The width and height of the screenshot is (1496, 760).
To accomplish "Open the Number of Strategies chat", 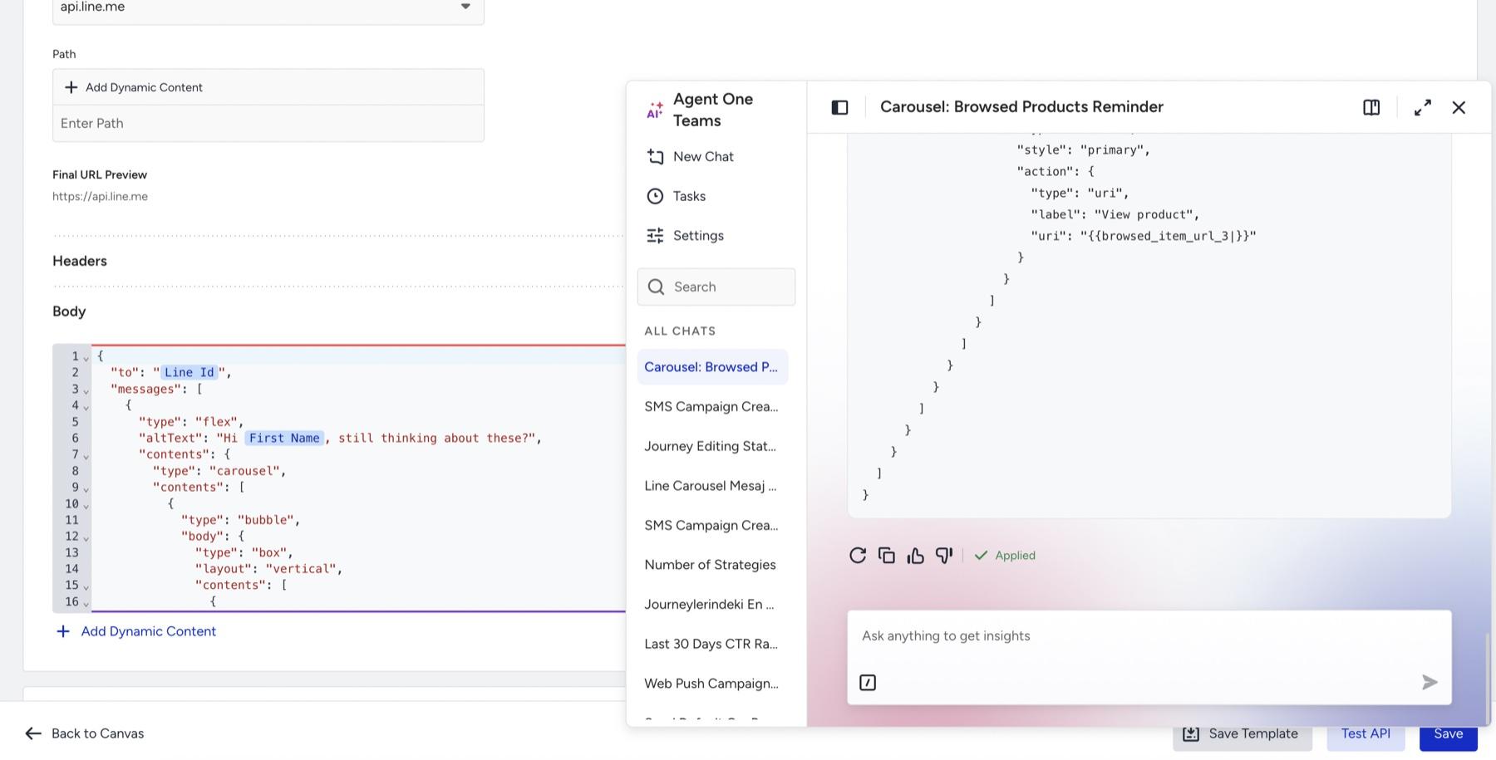I will point(712,565).
